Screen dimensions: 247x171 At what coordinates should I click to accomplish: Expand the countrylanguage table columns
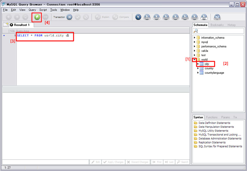click(x=198, y=73)
